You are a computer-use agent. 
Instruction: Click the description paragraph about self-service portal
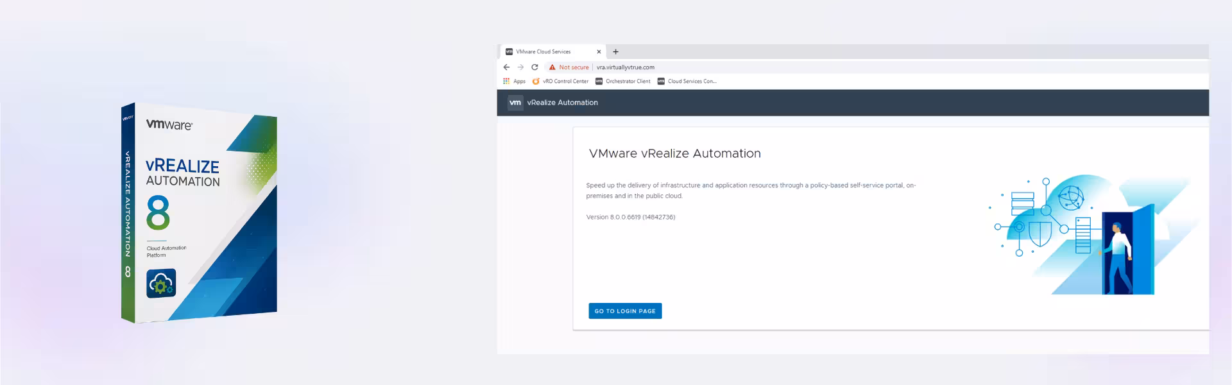coord(751,191)
